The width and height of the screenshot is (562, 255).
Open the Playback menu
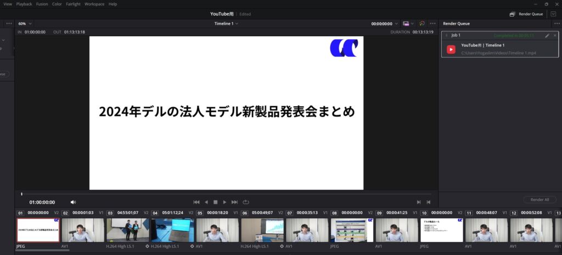[x=24, y=4]
